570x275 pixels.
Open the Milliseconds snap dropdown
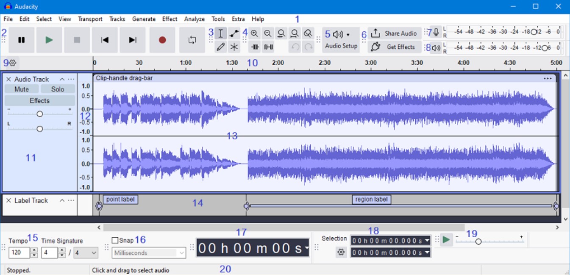tap(149, 253)
